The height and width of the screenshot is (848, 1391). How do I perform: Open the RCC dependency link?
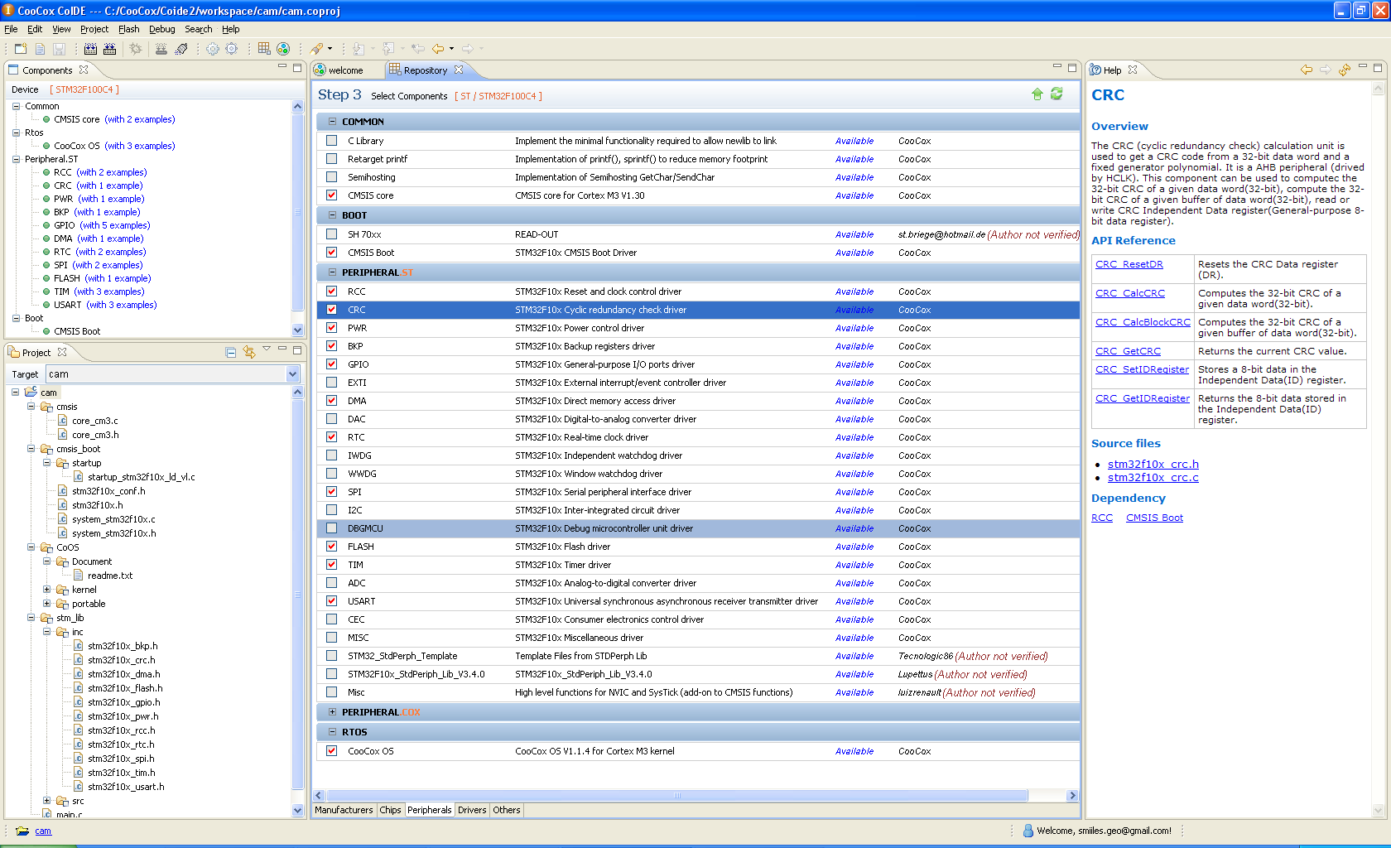pos(1102,518)
